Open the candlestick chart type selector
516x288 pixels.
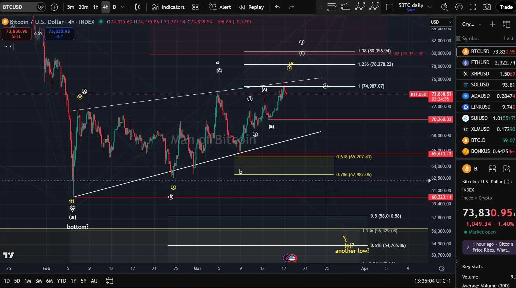137,7
